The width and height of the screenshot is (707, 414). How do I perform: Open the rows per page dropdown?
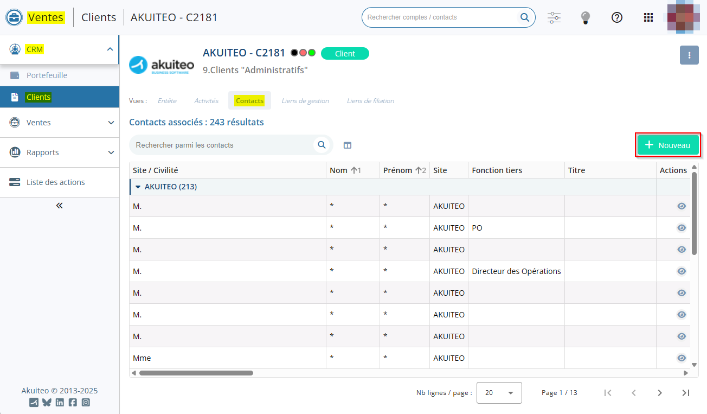[x=499, y=393]
